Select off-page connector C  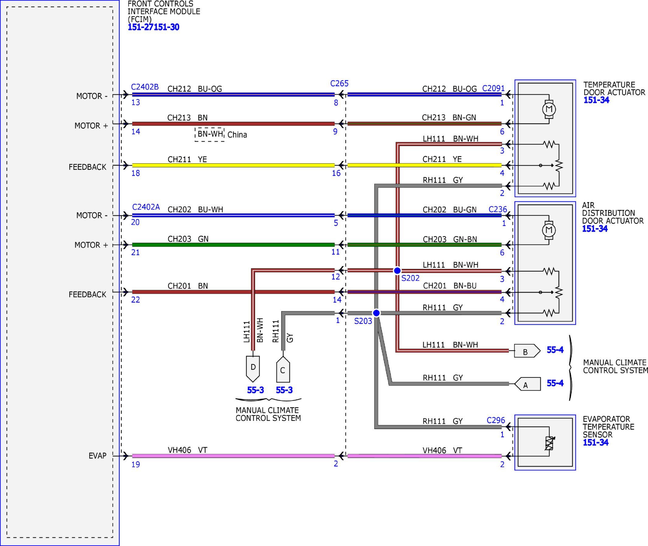point(283,369)
